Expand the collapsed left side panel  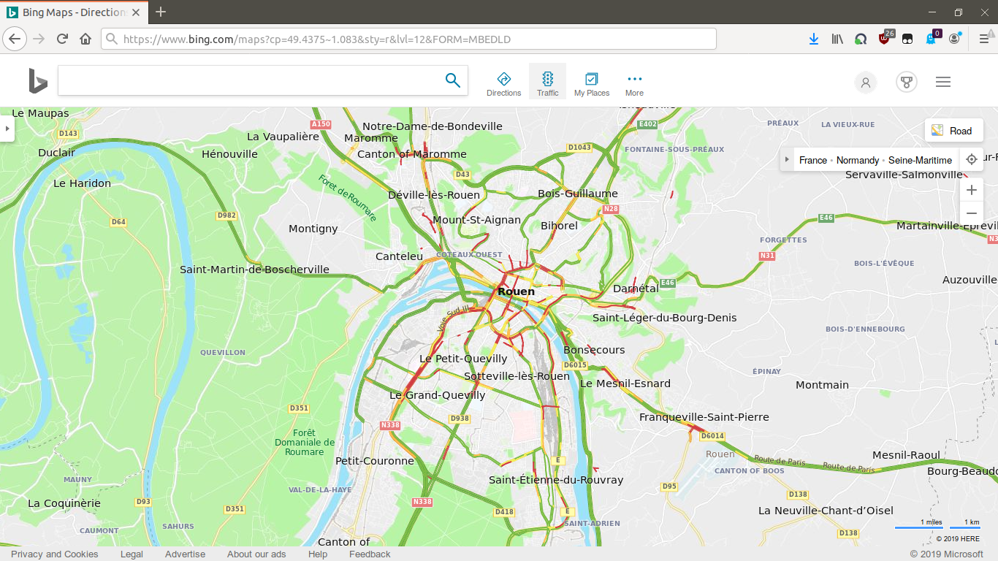[7, 129]
